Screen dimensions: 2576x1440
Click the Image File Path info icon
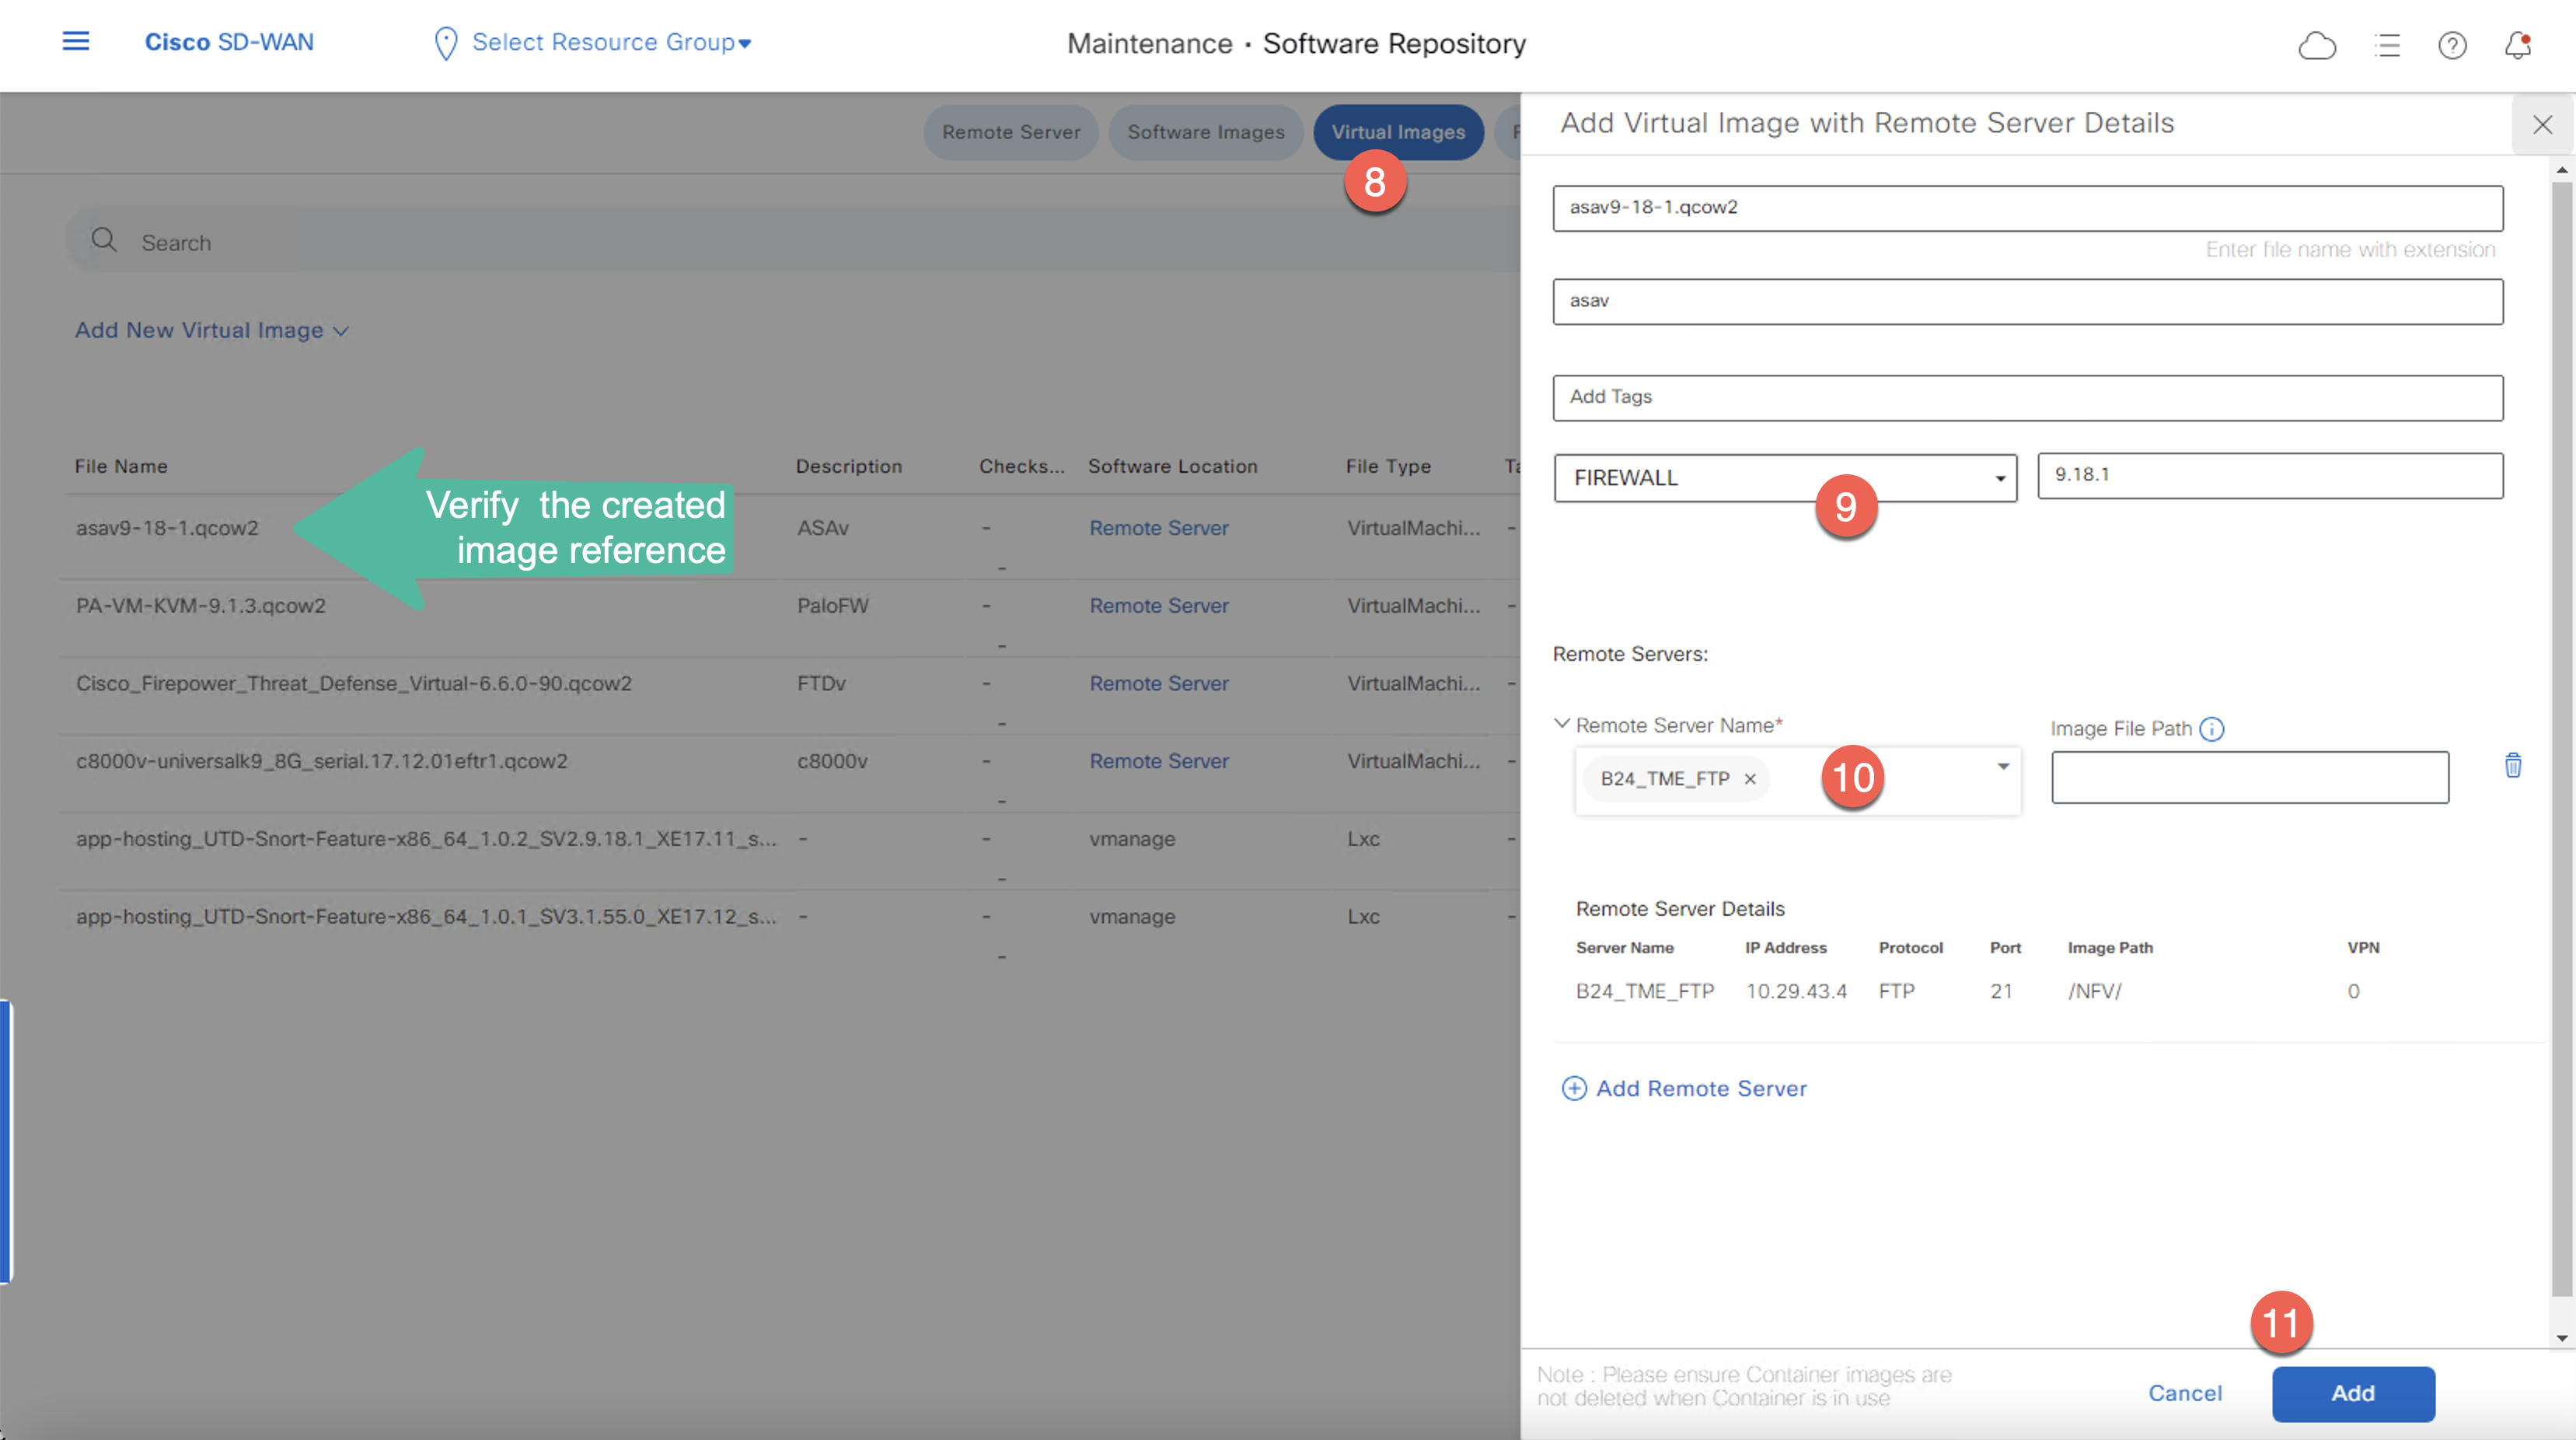pyautogui.click(x=2212, y=728)
